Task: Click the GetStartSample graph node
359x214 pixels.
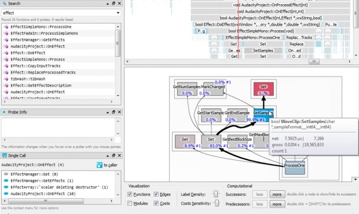Action: click(x=211, y=115)
